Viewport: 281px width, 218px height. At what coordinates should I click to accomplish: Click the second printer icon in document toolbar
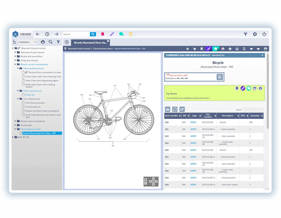(230, 49)
